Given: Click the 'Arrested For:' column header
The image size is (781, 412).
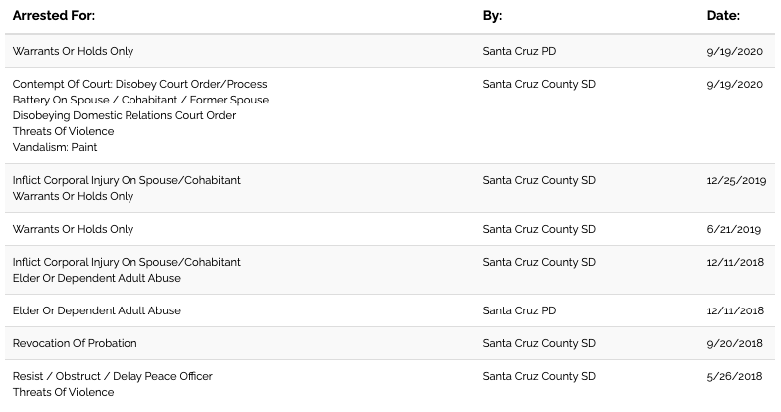Looking at the screenshot, I should tap(54, 16).
